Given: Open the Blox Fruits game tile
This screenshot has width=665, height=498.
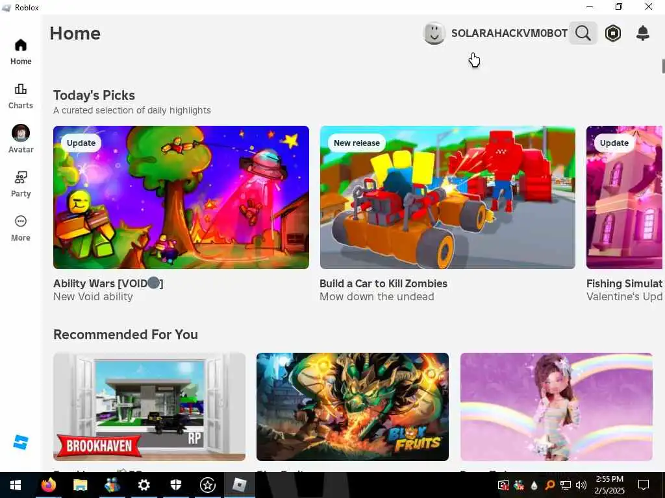Looking at the screenshot, I should pyautogui.click(x=353, y=407).
